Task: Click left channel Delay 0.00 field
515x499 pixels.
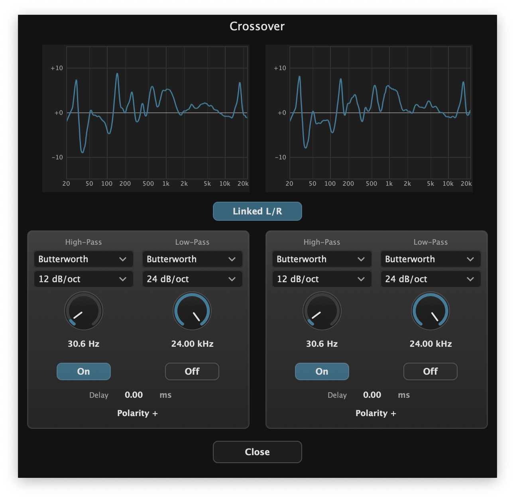Action: tap(134, 395)
